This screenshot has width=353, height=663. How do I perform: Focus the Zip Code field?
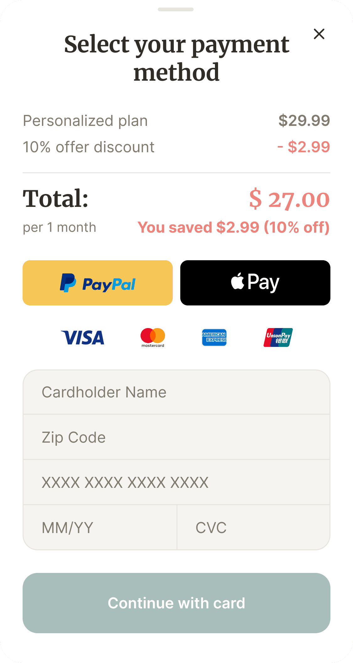(x=176, y=437)
